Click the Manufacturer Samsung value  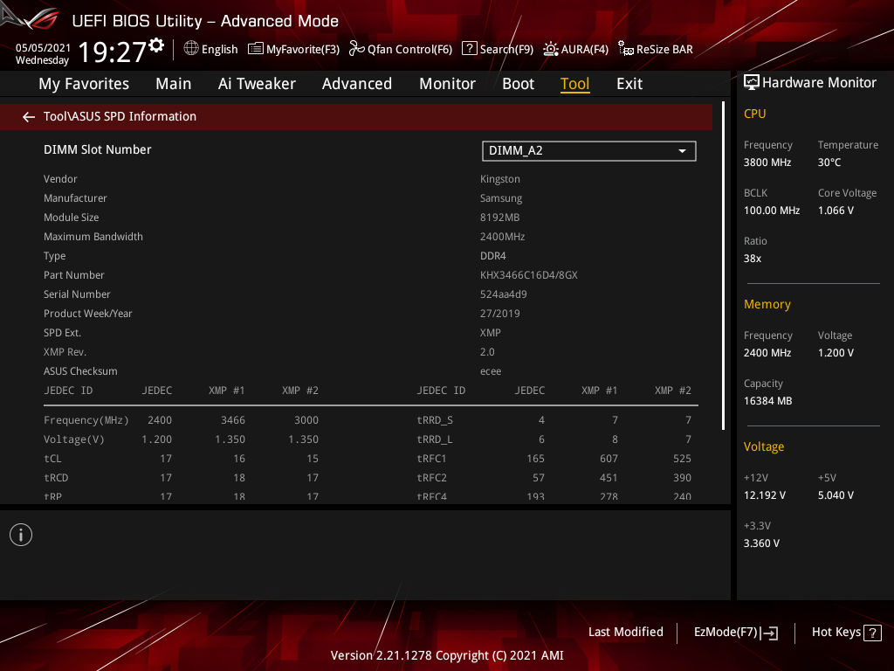pyautogui.click(x=501, y=198)
